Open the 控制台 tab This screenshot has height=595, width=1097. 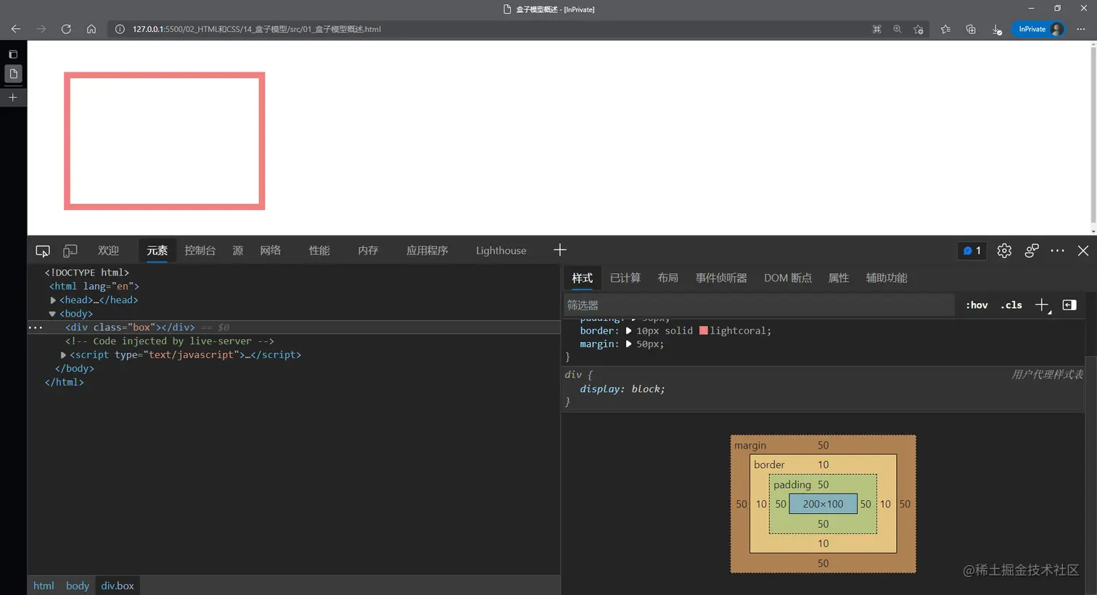200,251
